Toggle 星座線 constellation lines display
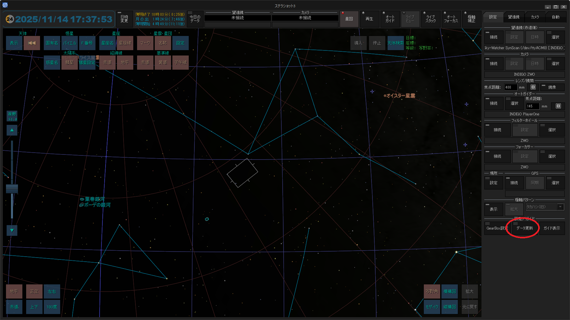570x320 pixels. click(x=125, y=43)
